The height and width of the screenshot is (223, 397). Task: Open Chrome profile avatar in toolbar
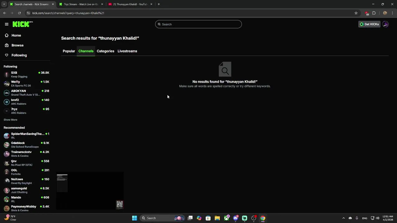[385, 13]
